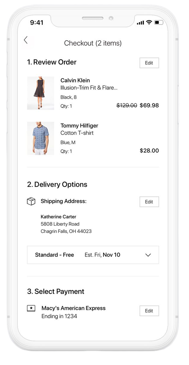
Task: Tap the status bar clock showing 9:41
Action: [37, 23]
